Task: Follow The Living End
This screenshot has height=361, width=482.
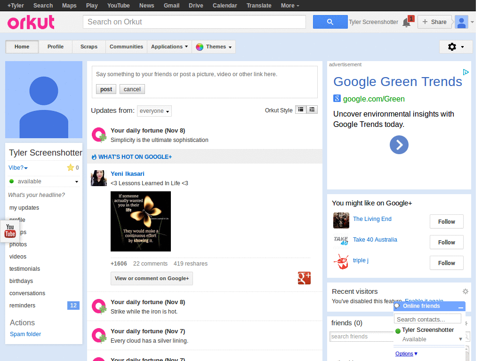Action: [x=446, y=222]
